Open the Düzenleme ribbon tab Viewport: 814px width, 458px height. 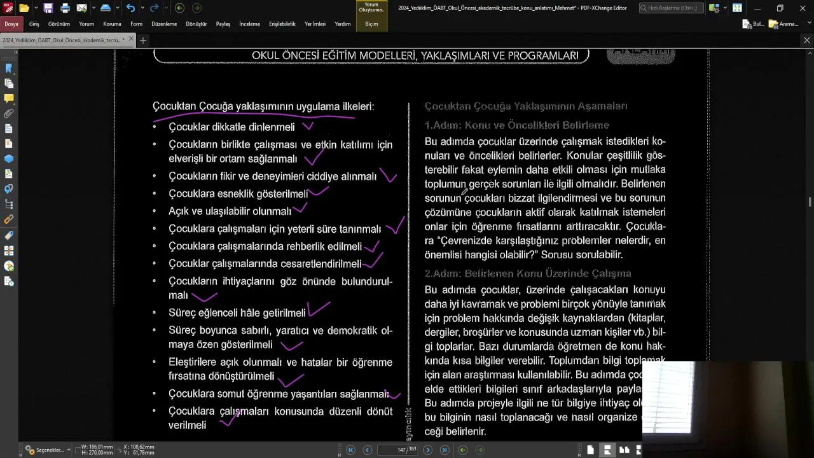click(x=164, y=24)
